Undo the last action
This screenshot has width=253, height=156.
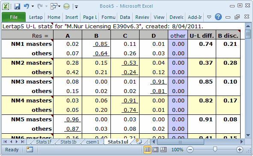[x=27, y=6]
